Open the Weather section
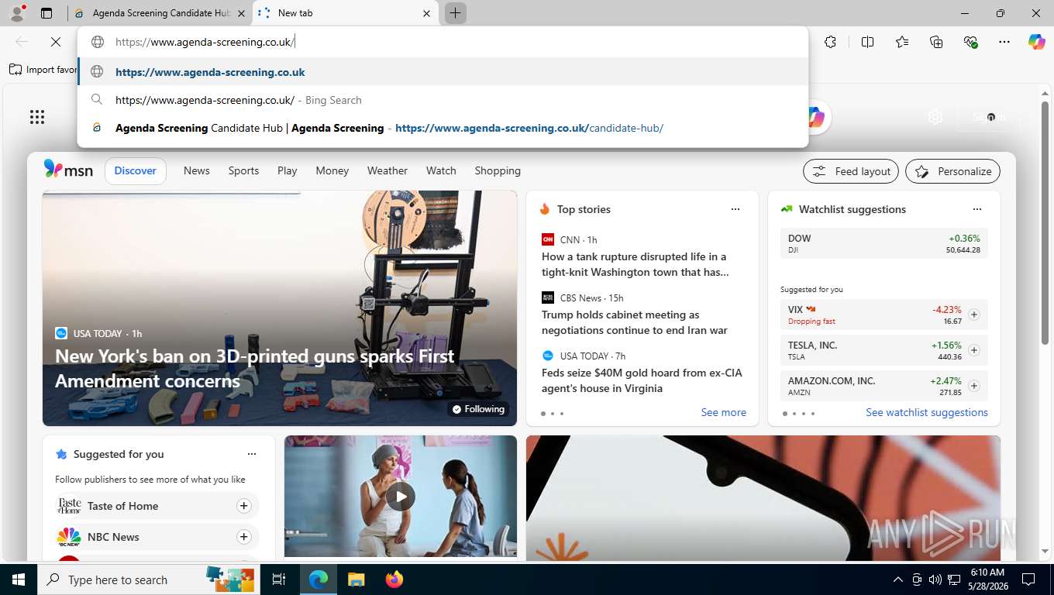 pos(387,170)
